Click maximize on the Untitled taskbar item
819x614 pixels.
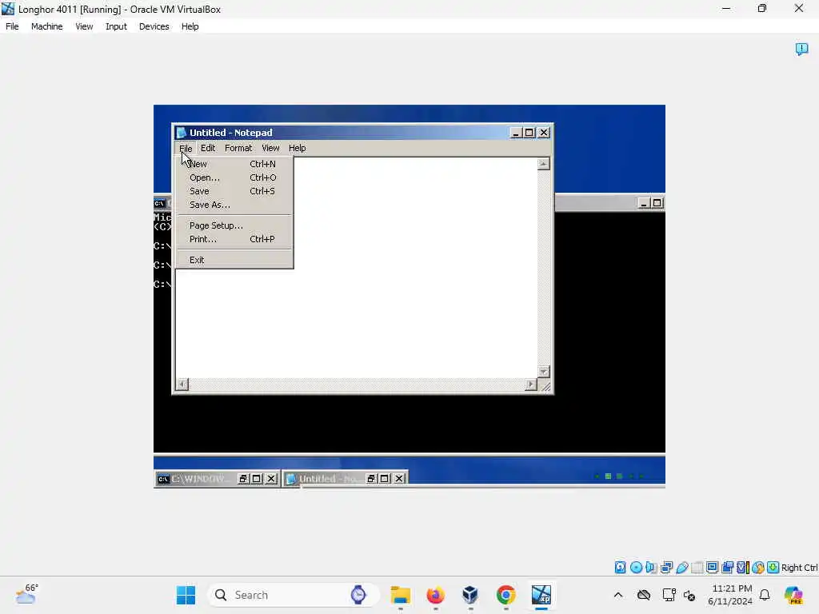385,479
